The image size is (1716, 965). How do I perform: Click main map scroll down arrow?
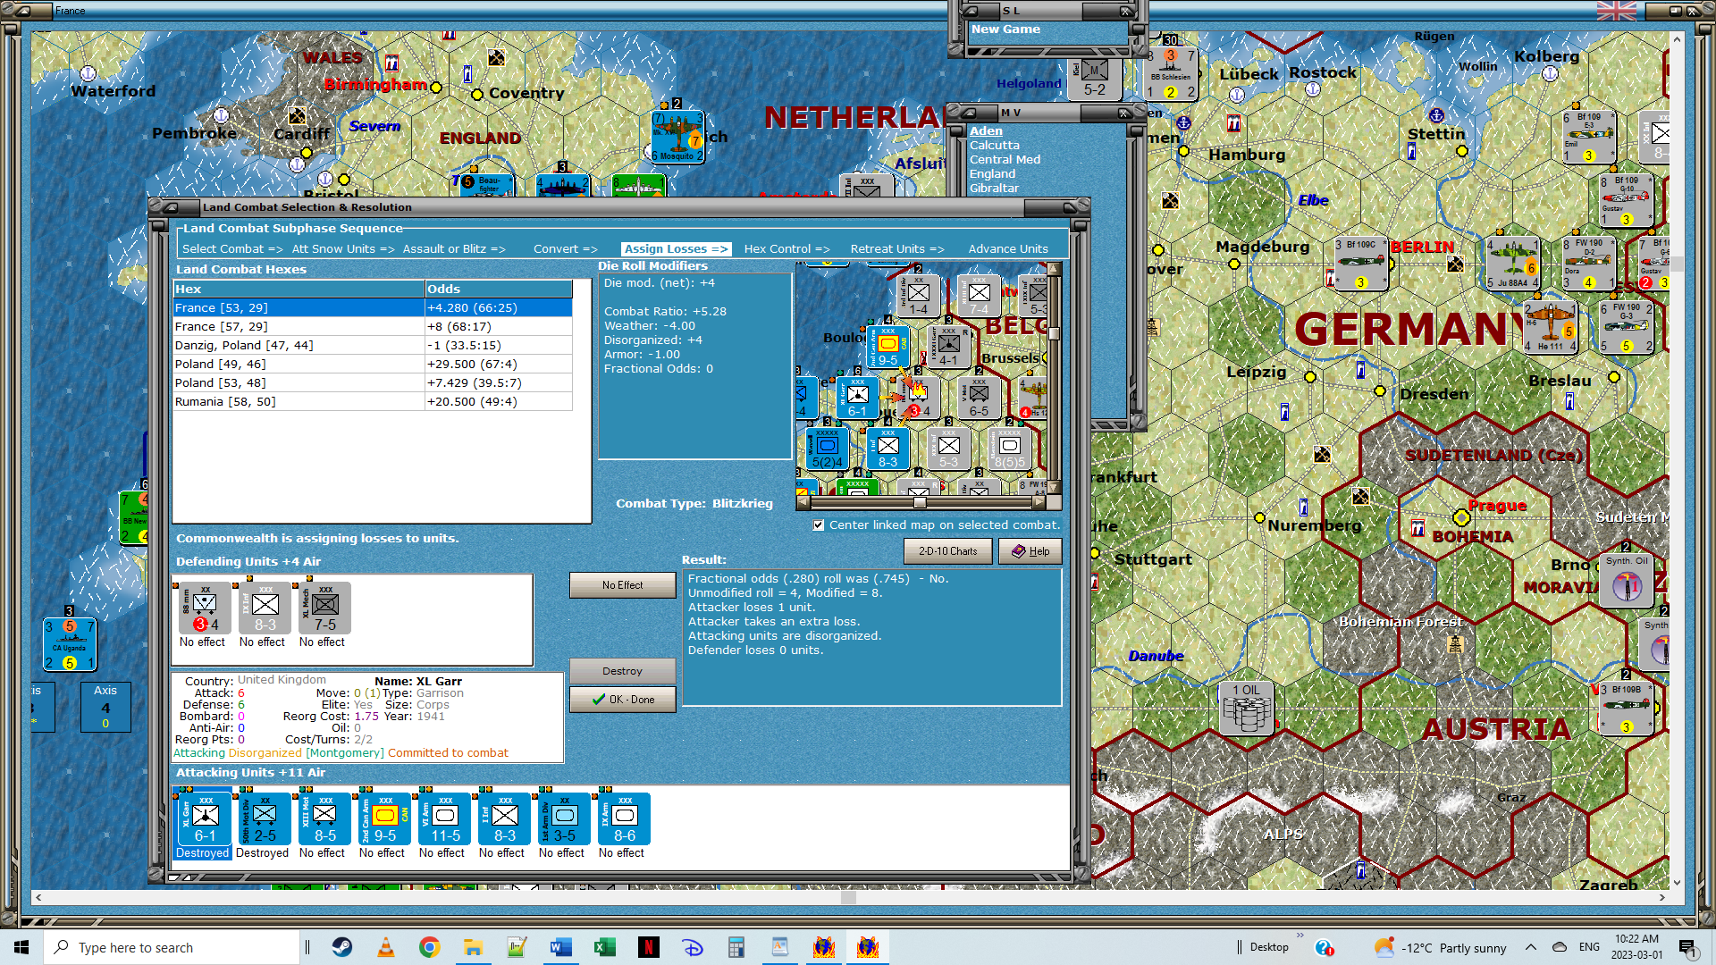tap(1677, 882)
